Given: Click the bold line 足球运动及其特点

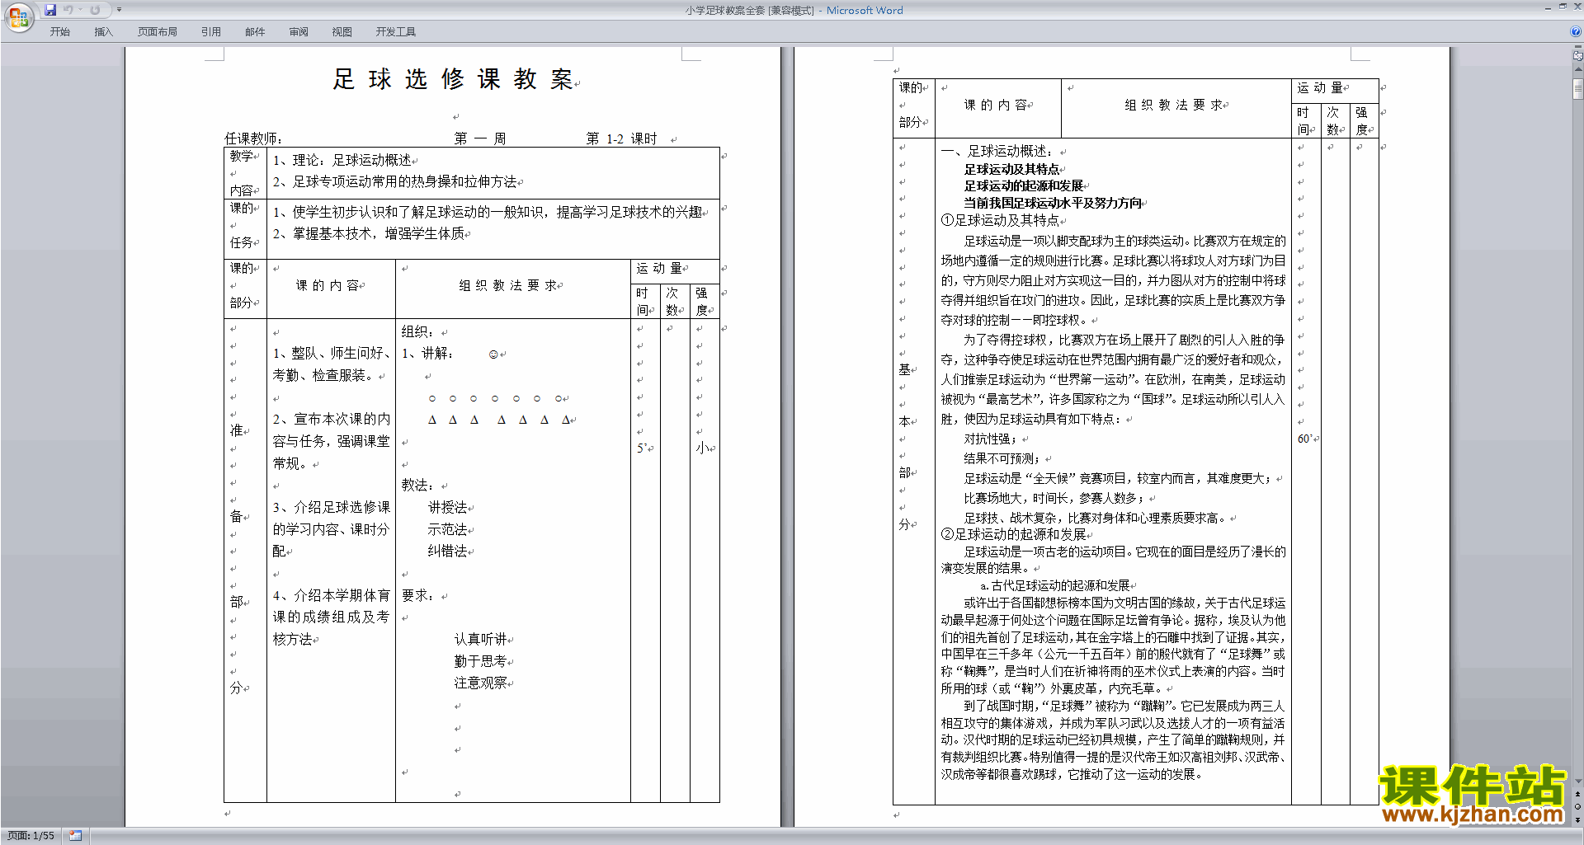Looking at the screenshot, I should (x=1011, y=169).
